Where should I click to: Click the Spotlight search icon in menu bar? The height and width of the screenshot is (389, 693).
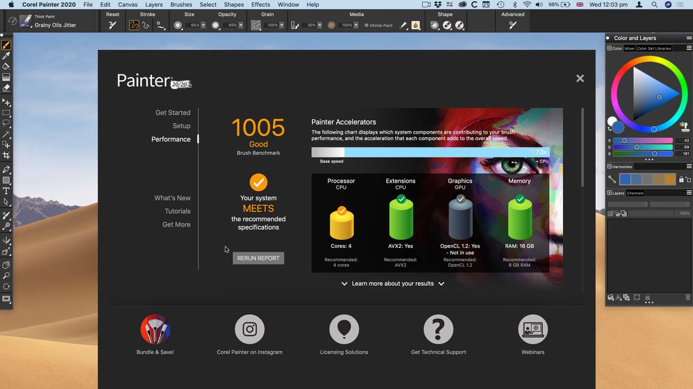pyautogui.click(x=654, y=5)
